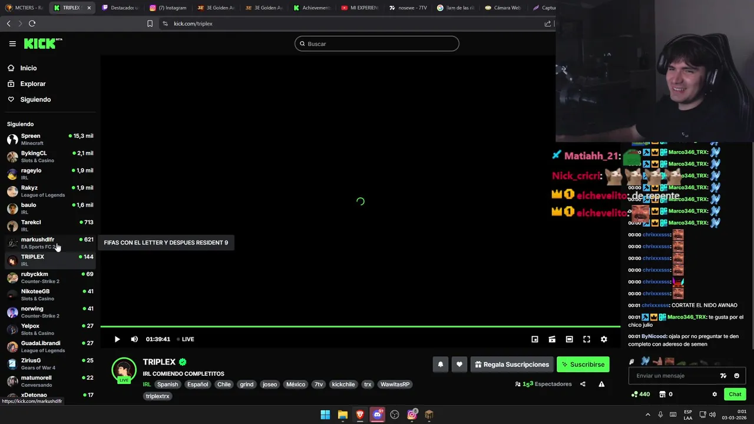
Task: Send message with Chat button
Action: click(x=735, y=394)
